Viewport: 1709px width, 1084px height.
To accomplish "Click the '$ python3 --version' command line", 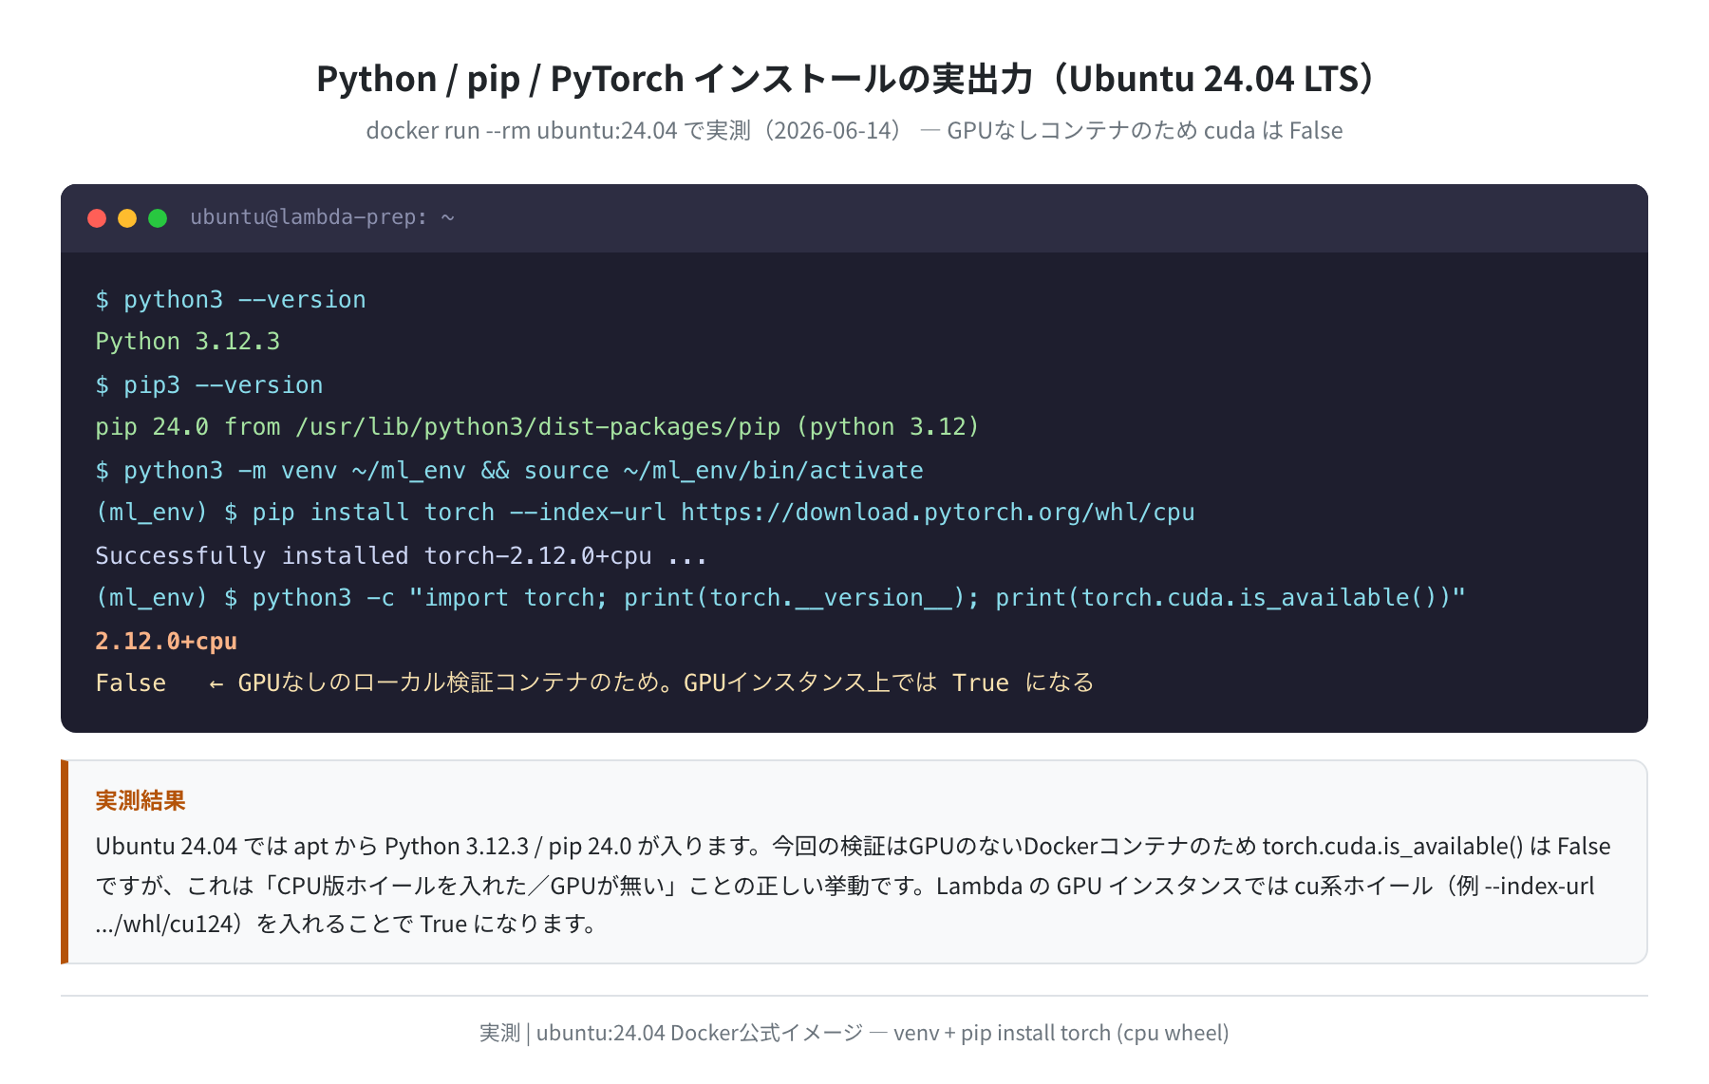I will coord(231,300).
